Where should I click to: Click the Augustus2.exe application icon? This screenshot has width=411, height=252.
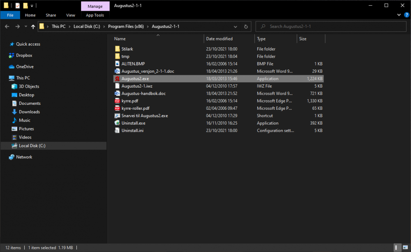pyautogui.click(x=117, y=79)
